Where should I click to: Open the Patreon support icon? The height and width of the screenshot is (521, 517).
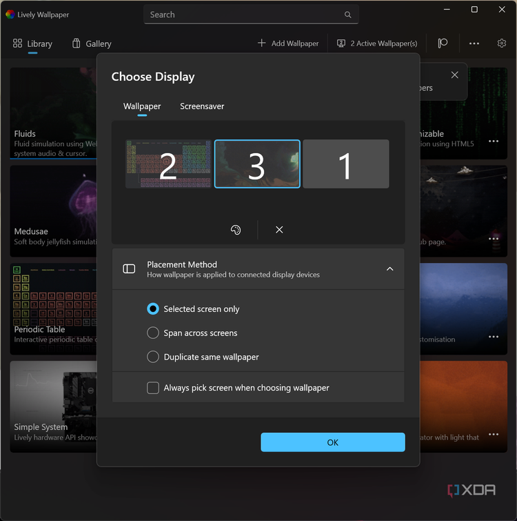point(443,43)
